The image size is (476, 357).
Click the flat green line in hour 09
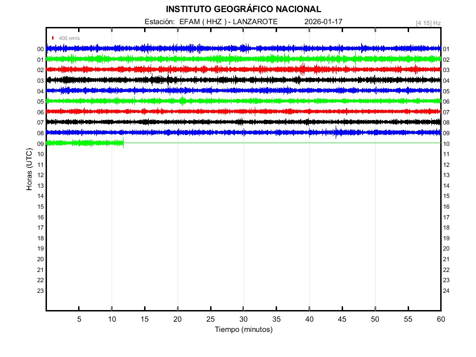[279, 143]
